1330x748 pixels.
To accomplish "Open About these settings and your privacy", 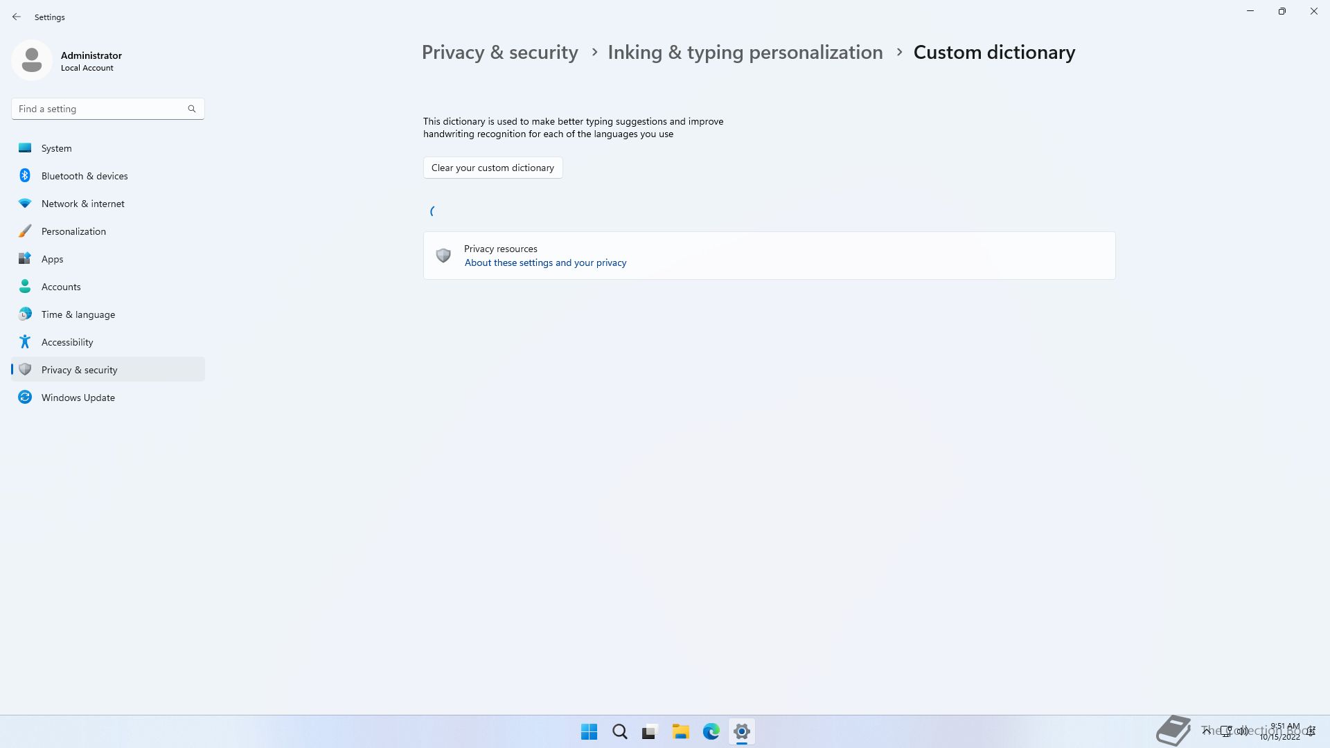I will [x=545, y=263].
